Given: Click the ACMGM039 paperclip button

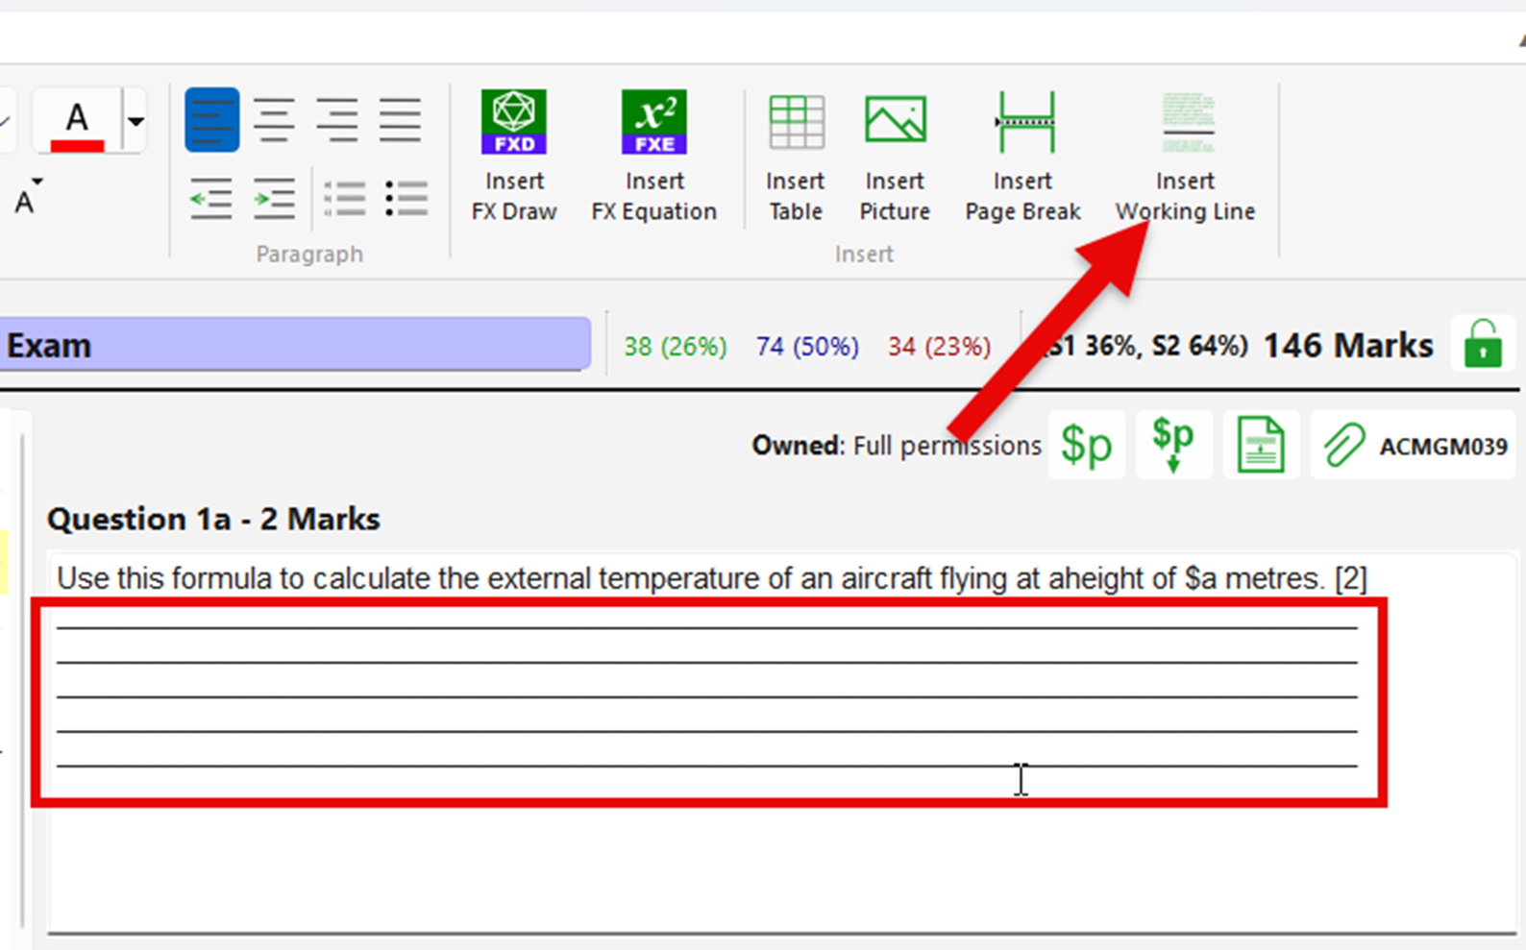Looking at the screenshot, I should pos(1415,446).
